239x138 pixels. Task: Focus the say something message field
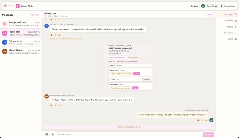click(x=129, y=134)
